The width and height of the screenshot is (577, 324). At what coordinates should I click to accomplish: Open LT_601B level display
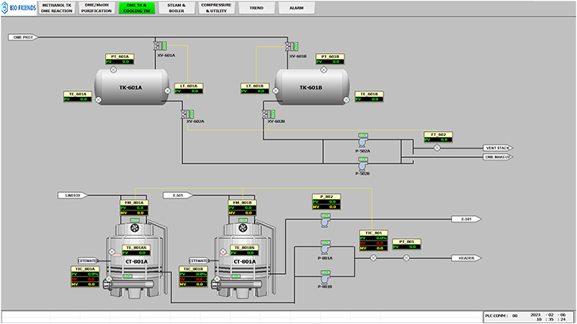point(255,88)
